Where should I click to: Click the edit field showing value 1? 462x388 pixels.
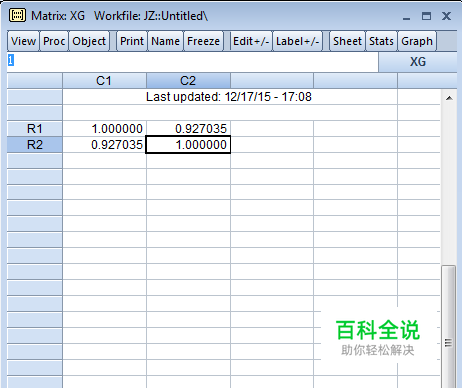(x=193, y=61)
